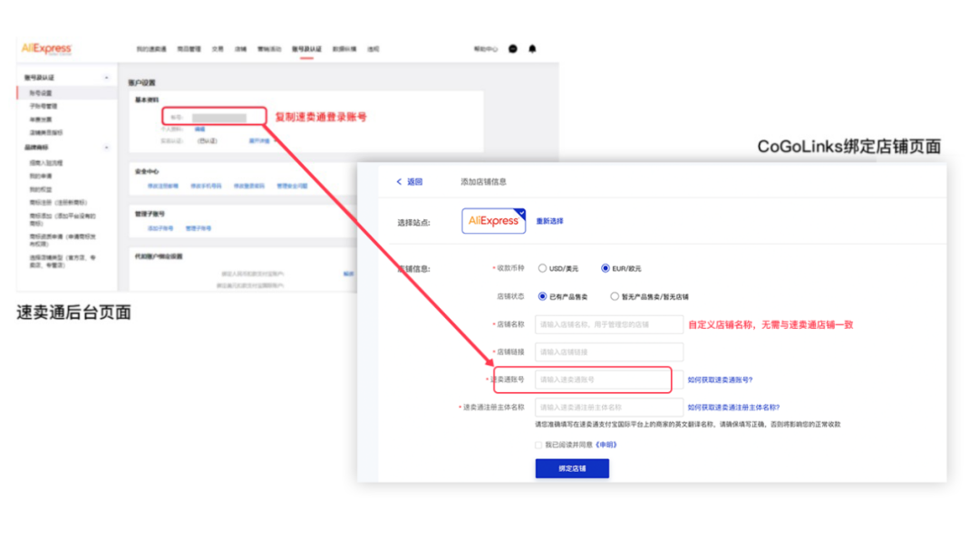Viewport: 979px width, 548px height.
Task: Collapse the 账号及认证 sidebar section
Action: coord(107,78)
